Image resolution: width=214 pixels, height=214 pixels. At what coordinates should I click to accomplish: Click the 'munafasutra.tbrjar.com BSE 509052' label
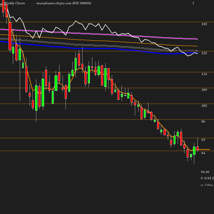tap(64, 3)
